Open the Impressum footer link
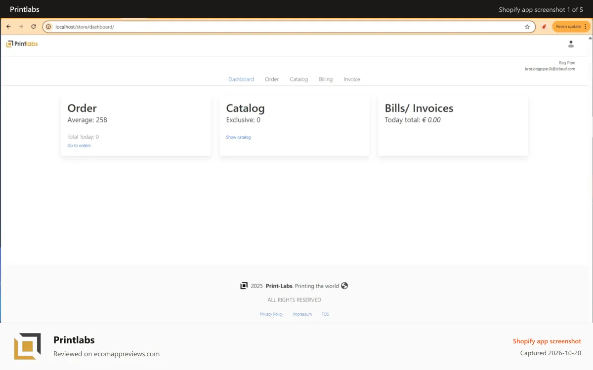This screenshot has width=593, height=370. point(302,314)
